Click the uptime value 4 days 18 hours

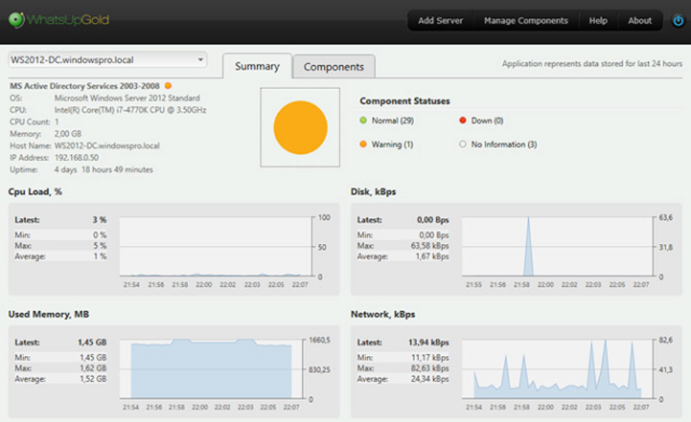pos(104,169)
